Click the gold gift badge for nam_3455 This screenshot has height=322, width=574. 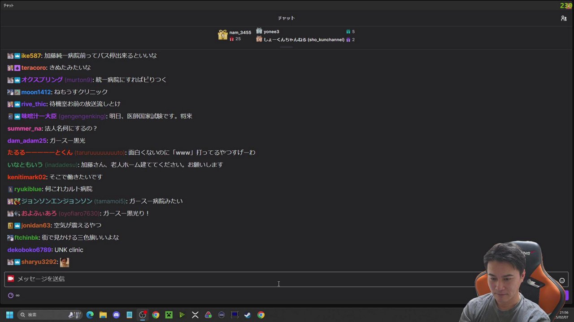pyautogui.click(x=222, y=35)
